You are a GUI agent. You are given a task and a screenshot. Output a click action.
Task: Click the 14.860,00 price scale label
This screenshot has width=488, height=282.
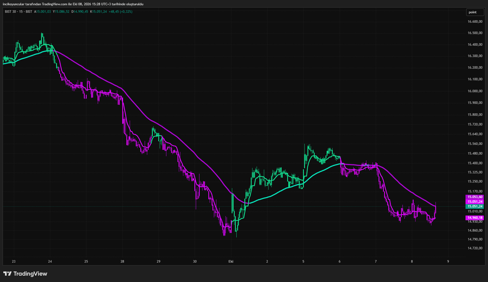475,230
